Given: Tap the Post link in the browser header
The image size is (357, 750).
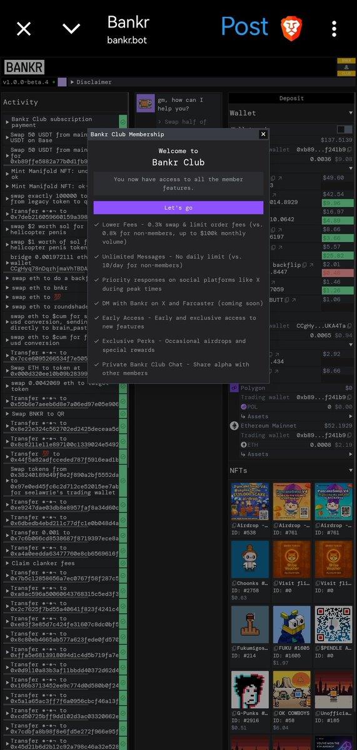Looking at the screenshot, I should pos(245,27).
